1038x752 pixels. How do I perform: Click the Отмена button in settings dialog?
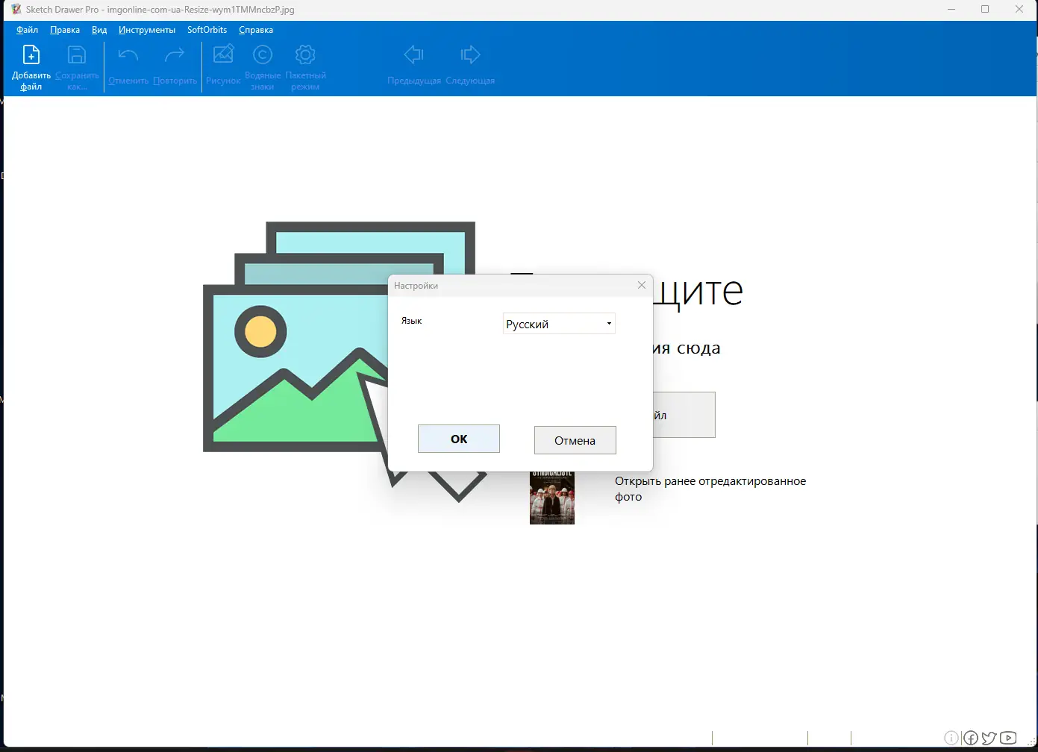(x=575, y=440)
